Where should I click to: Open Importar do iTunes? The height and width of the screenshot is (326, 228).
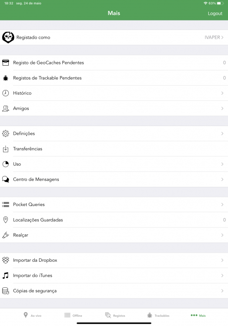[114, 276]
